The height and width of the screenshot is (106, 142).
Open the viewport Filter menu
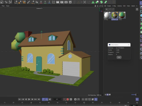click(3, 6)
